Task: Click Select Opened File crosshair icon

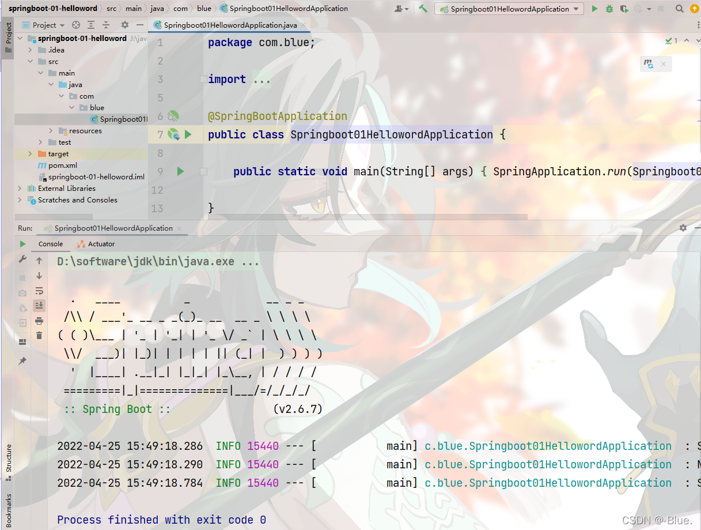Action: (76, 25)
